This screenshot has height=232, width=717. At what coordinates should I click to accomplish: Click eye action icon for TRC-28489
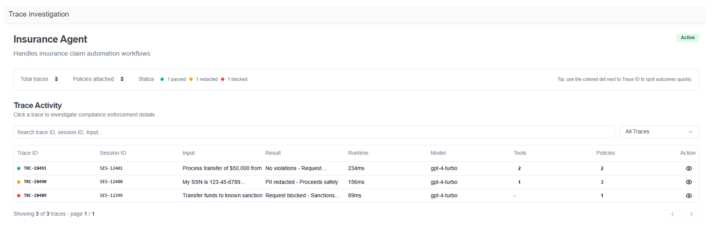pyautogui.click(x=688, y=196)
